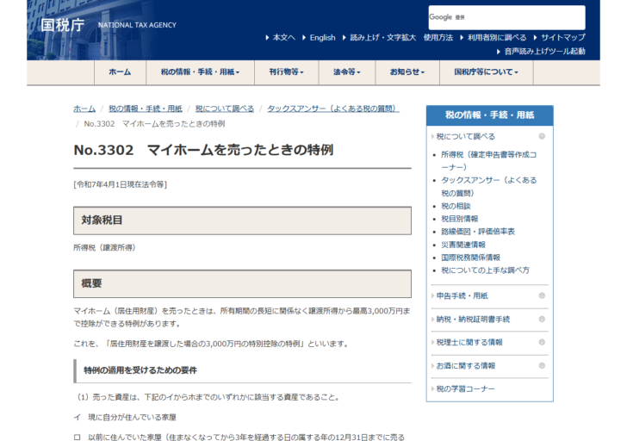The width and height of the screenshot is (627, 441).
Task: Click sidebar header 税の情報・手続・用紙
Action: 490,115
